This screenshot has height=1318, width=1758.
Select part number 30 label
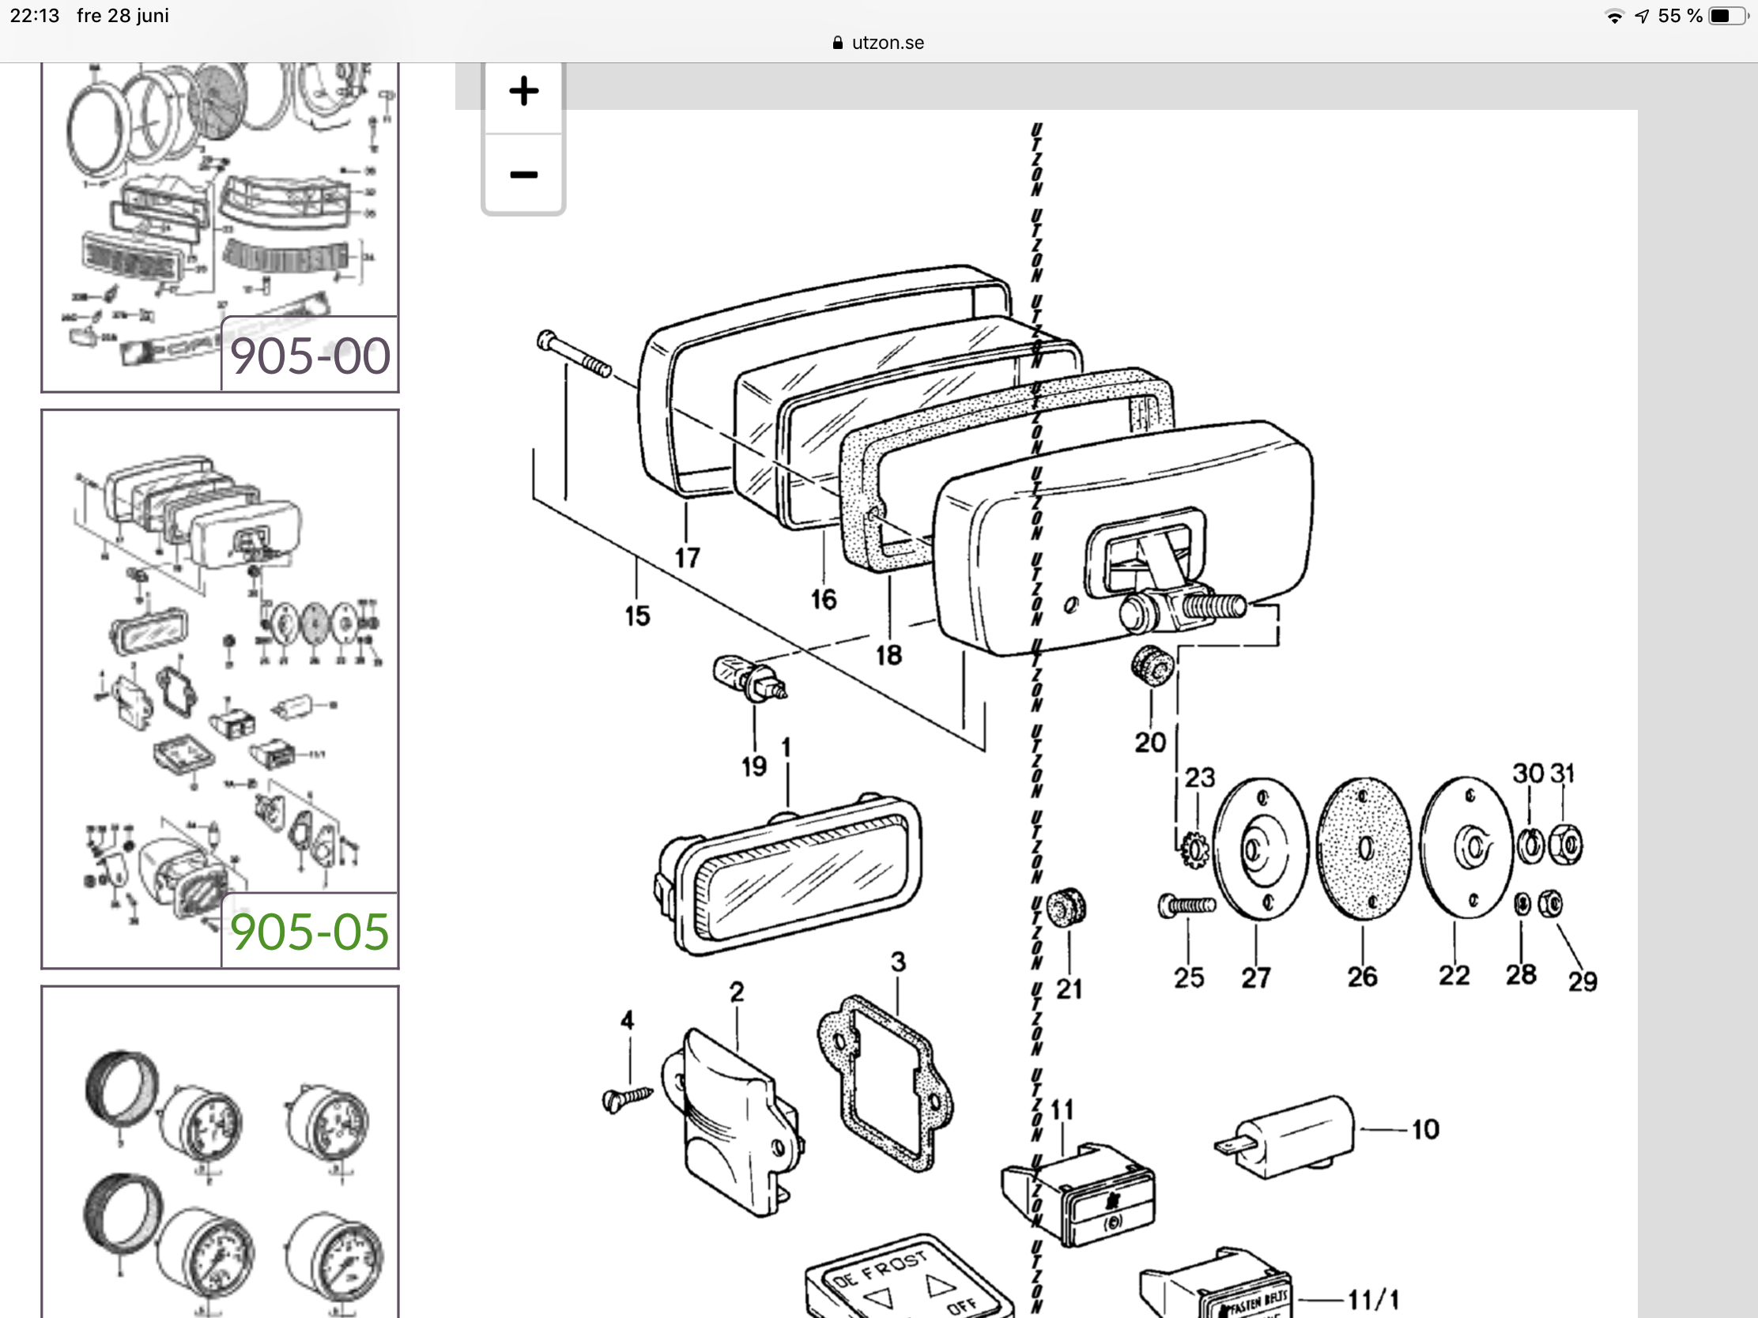(x=1527, y=773)
